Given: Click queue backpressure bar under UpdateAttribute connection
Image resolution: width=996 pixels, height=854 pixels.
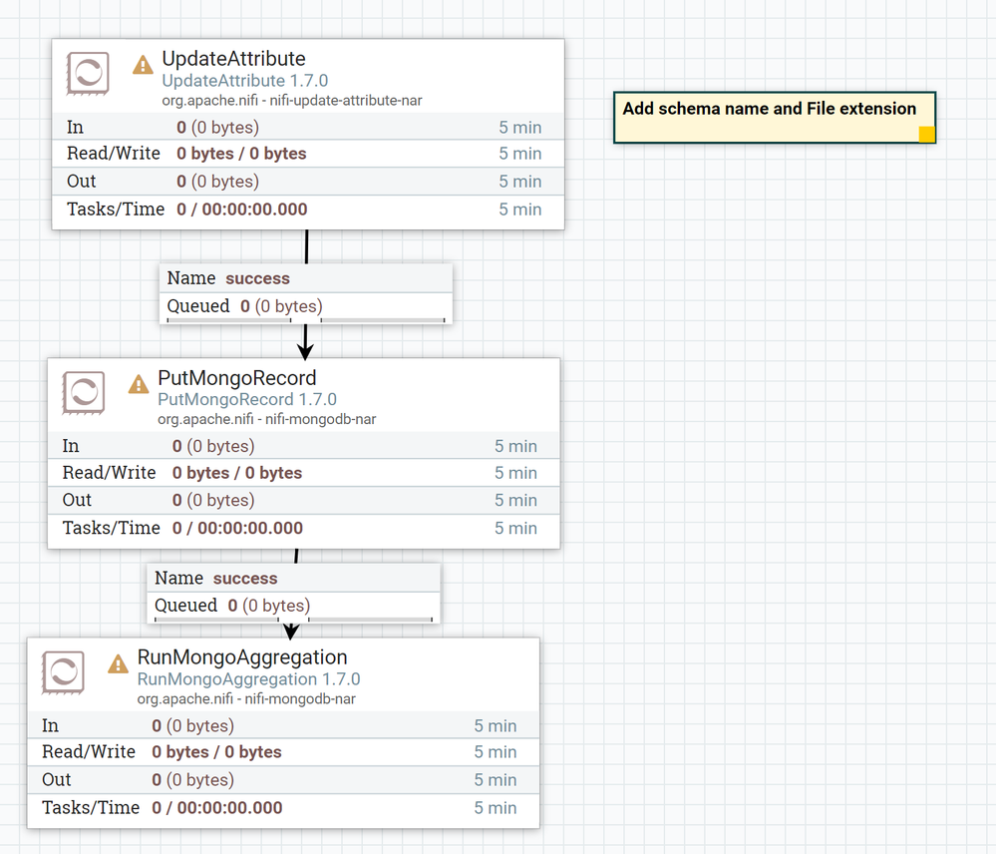Looking at the screenshot, I should pyautogui.click(x=305, y=320).
